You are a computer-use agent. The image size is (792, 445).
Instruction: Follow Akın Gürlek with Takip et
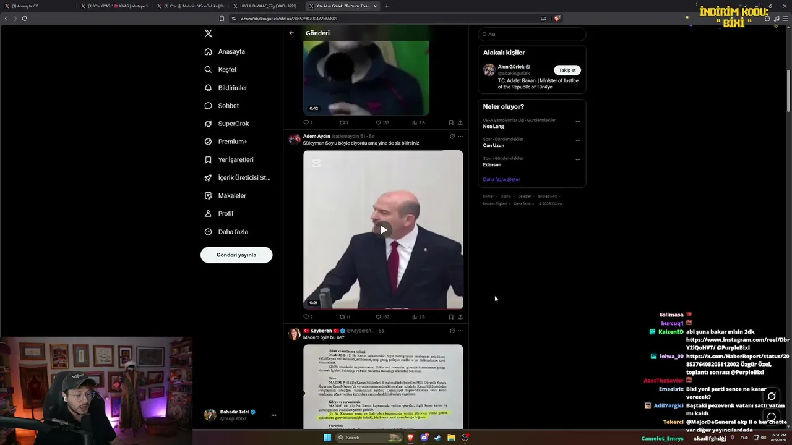pos(567,70)
